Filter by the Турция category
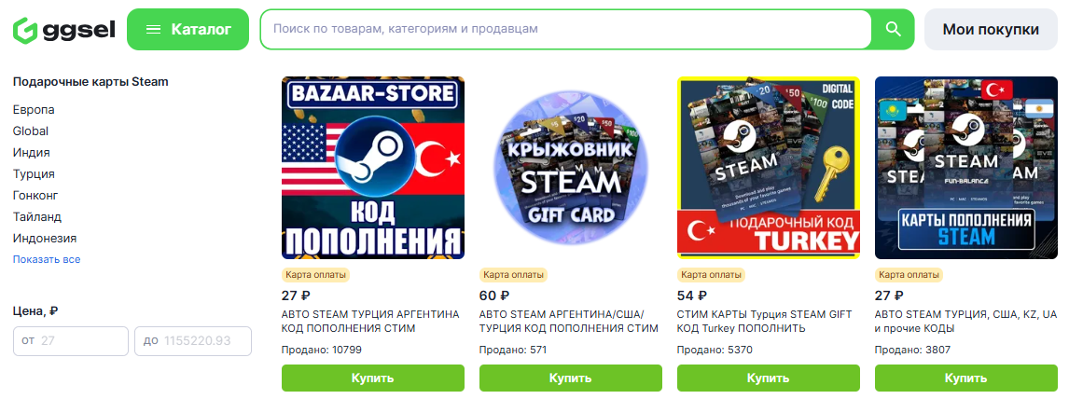1069x399 pixels. point(34,173)
